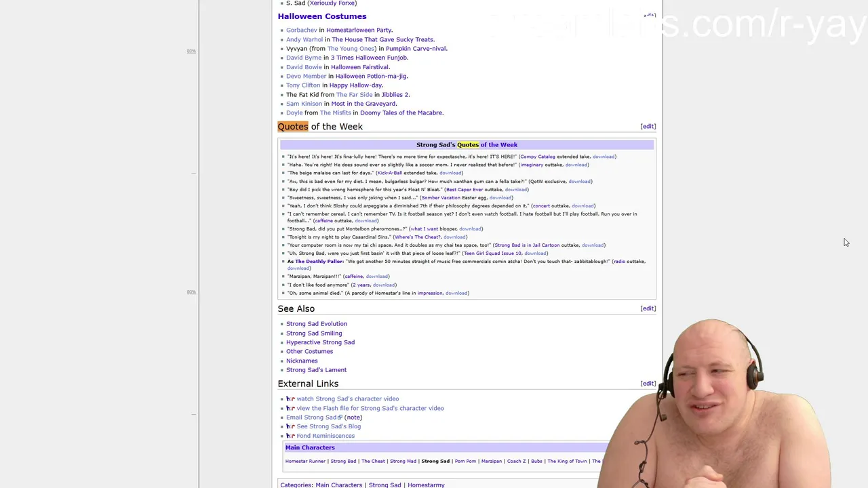Open the 'Strong Sad Smiling' link
The height and width of the screenshot is (488, 868).
coord(314,333)
